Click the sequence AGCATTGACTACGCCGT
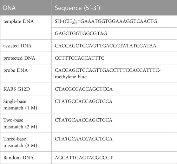 click(x=84, y=158)
